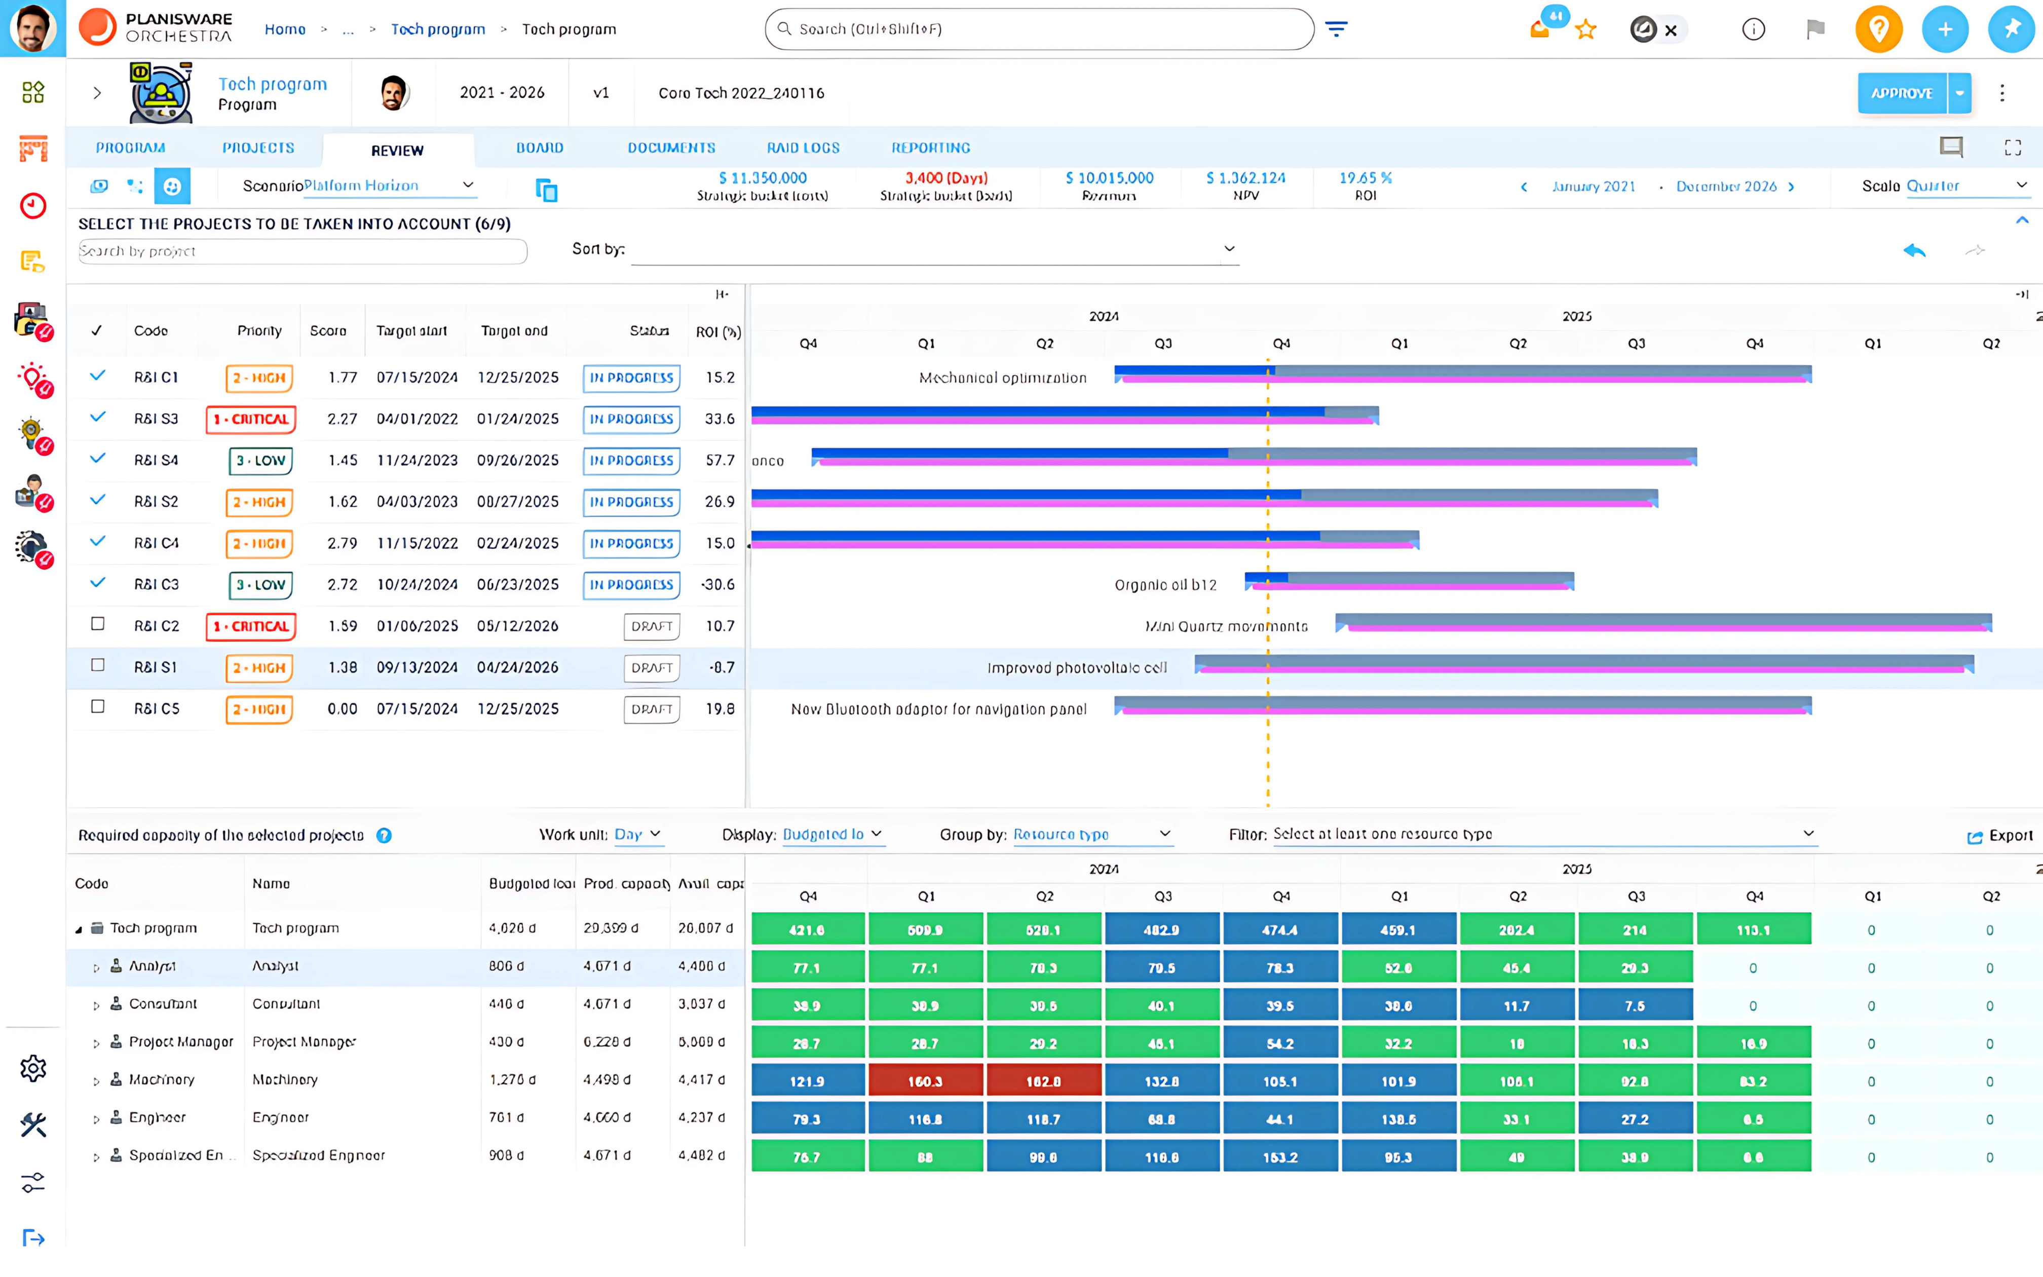
Task: Click the blue plus add button
Action: [x=1944, y=29]
